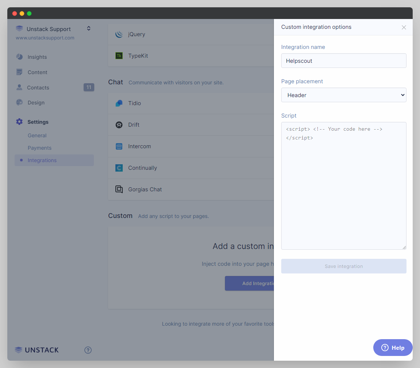The width and height of the screenshot is (420, 368).
Task: Click the TypeKit logo icon
Action: coord(119,56)
